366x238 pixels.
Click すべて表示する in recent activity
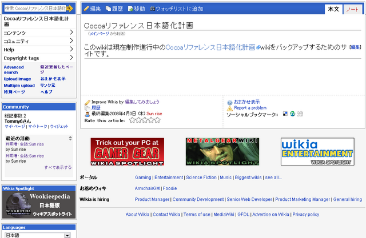tap(58, 167)
